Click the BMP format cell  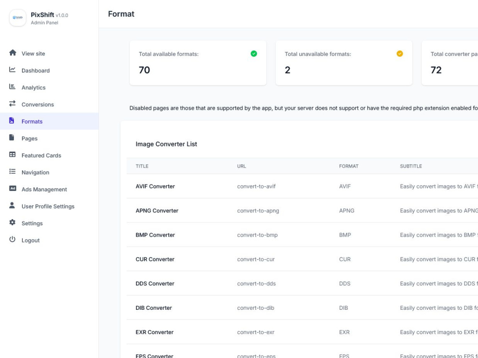coord(345,235)
